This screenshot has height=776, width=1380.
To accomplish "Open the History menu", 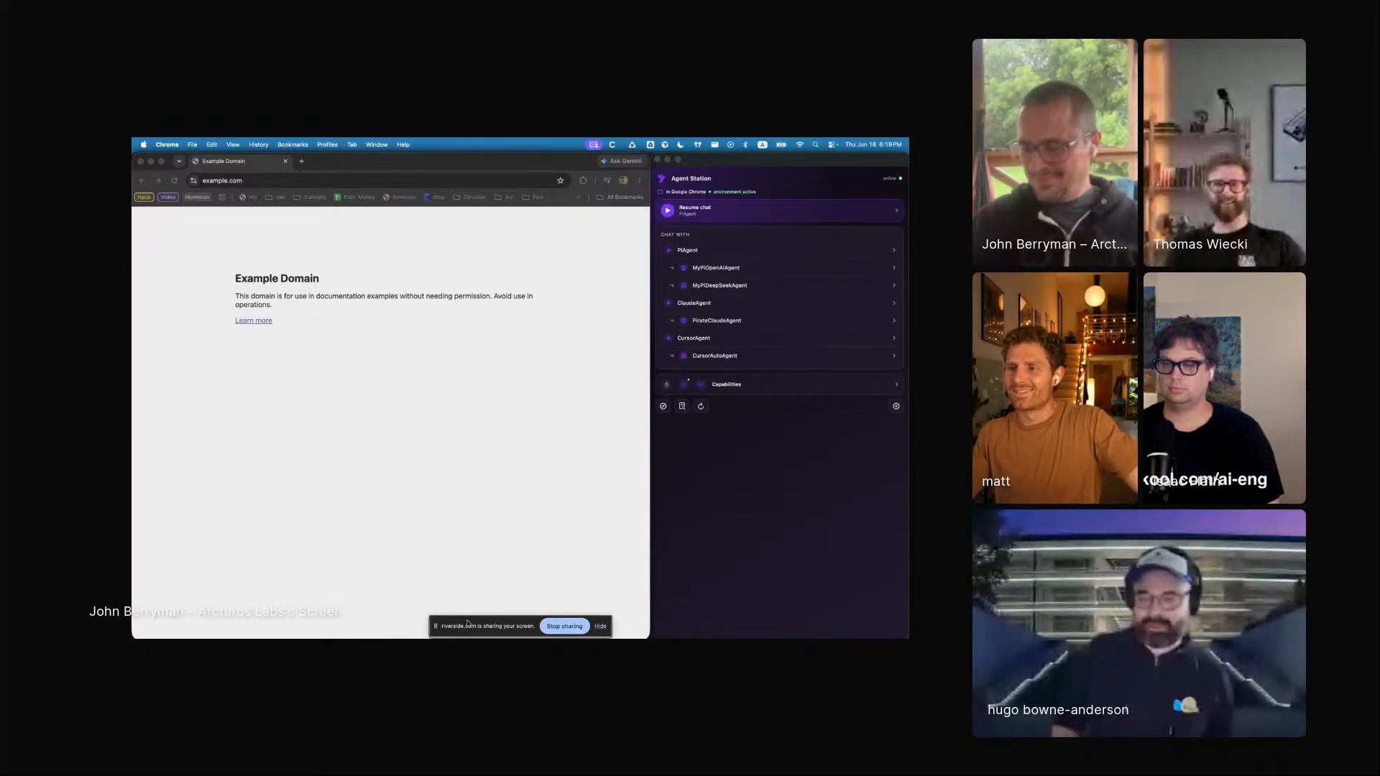I will point(258,144).
